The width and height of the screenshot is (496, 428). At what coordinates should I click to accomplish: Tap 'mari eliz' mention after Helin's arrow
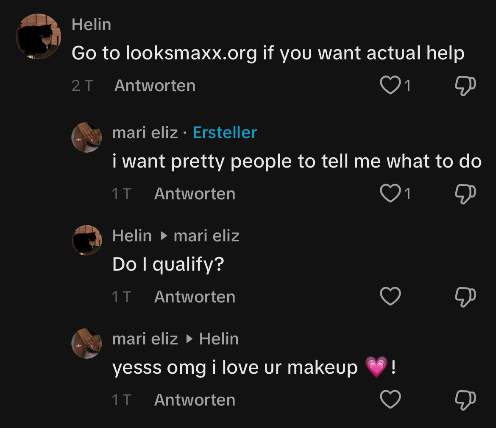click(x=206, y=236)
